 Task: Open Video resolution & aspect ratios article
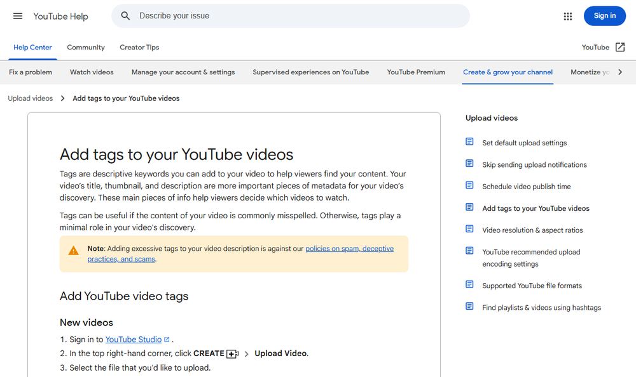click(532, 230)
